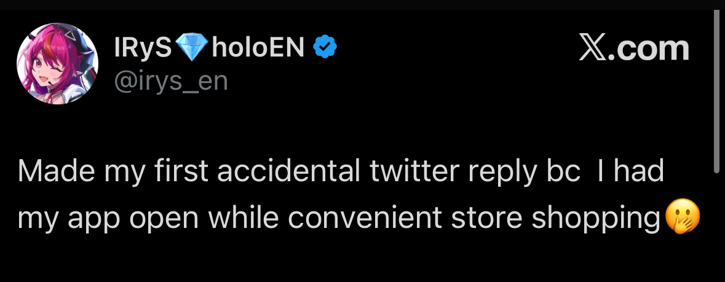
Task: Open the @irys_en handle link
Action: tap(170, 80)
